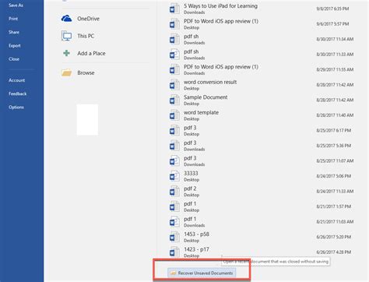Open the Save As menu item

(x=16, y=5)
